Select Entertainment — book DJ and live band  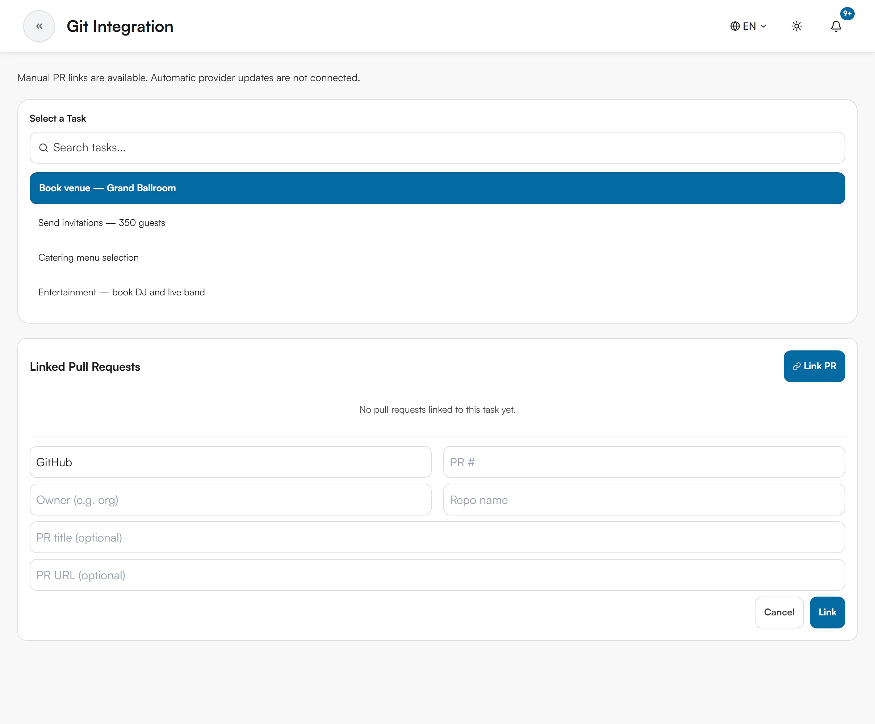point(437,292)
